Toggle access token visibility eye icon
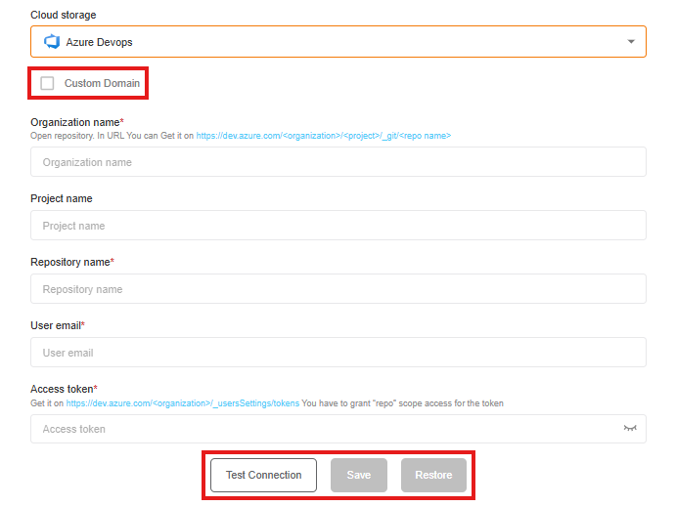This screenshot has width=676, height=506. pos(630,428)
